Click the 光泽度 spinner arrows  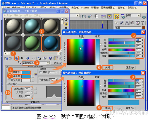tap(31, 92)
